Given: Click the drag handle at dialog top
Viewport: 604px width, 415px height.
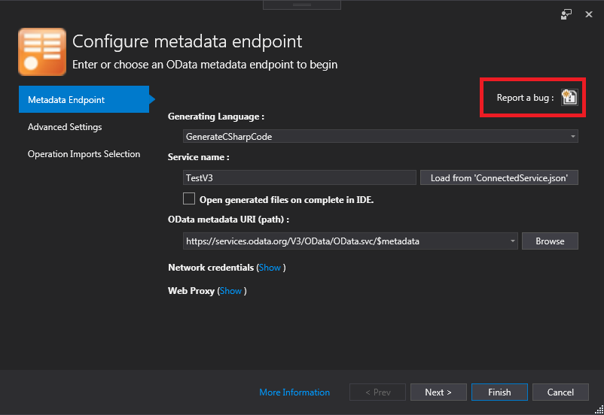Looking at the screenshot, I should tap(302, 5).
